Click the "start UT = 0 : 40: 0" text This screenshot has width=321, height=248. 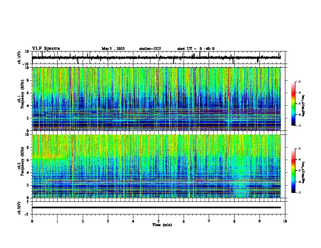pos(196,49)
